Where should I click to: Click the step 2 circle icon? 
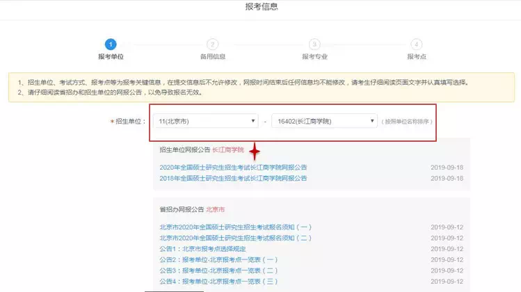coord(213,44)
